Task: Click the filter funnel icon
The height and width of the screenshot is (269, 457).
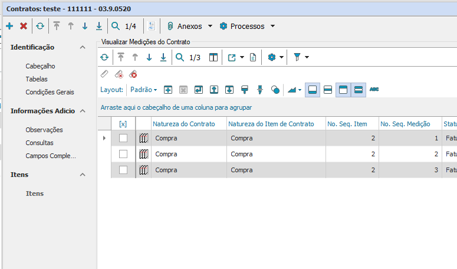Action: click(297, 57)
